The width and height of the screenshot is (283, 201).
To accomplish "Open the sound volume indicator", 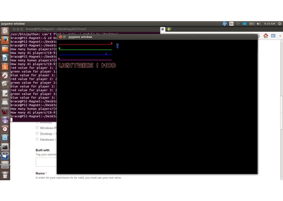I will coord(259,24).
